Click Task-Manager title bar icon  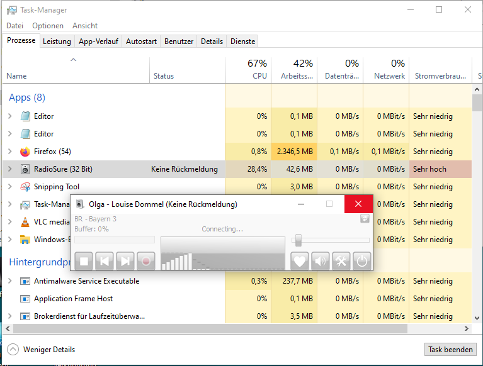click(12, 10)
